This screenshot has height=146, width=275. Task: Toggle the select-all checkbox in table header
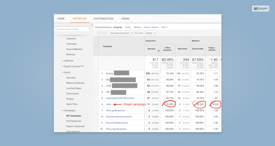click(x=96, y=46)
